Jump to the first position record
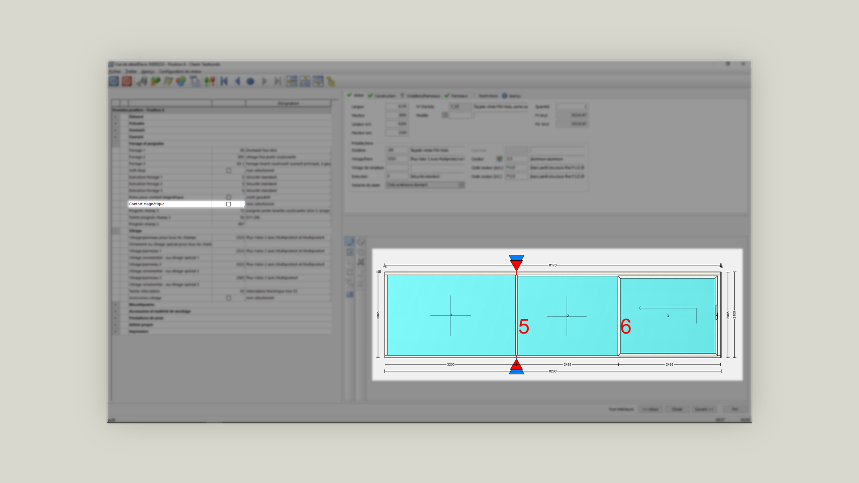Screen dimensions: 859x483 point(225,81)
